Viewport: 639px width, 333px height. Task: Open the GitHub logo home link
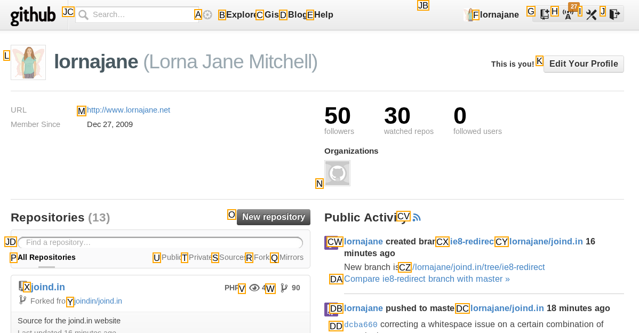33,15
